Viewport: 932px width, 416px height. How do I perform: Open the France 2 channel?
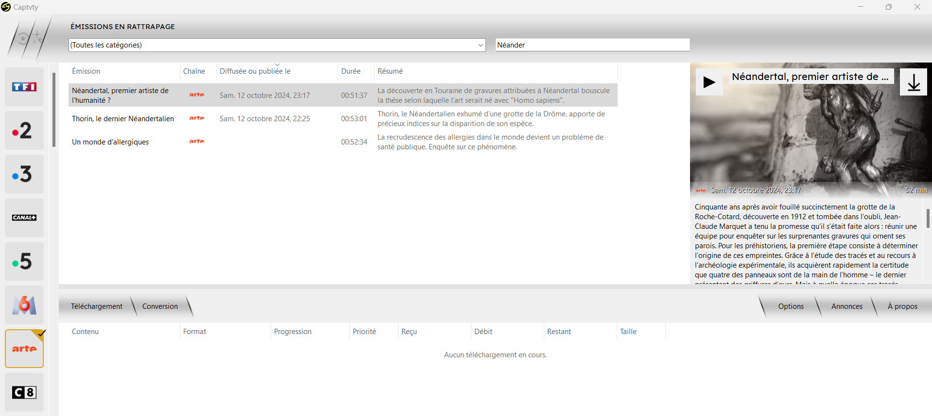pyautogui.click(x=24, y=130)
